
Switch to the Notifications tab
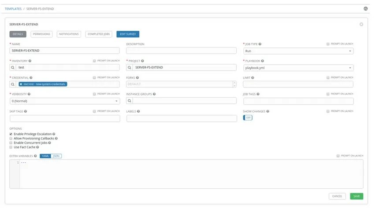pos(69,34)
